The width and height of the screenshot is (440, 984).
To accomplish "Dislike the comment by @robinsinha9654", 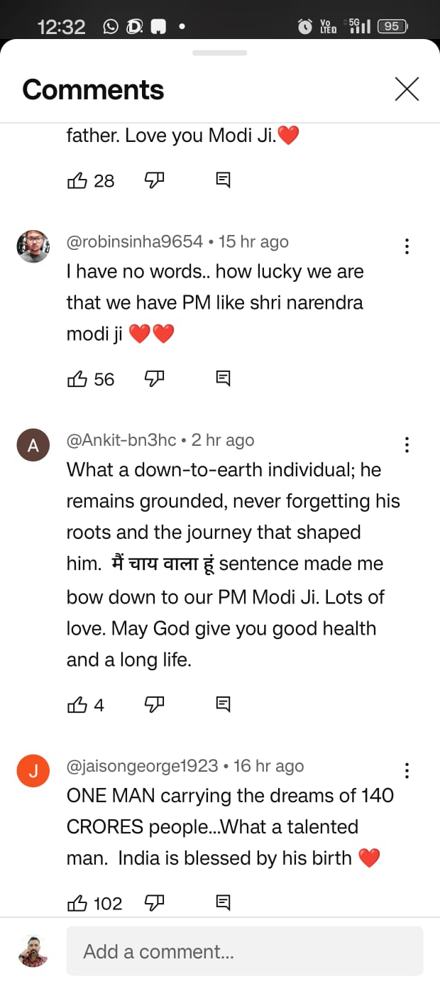I will coord(154,379).
